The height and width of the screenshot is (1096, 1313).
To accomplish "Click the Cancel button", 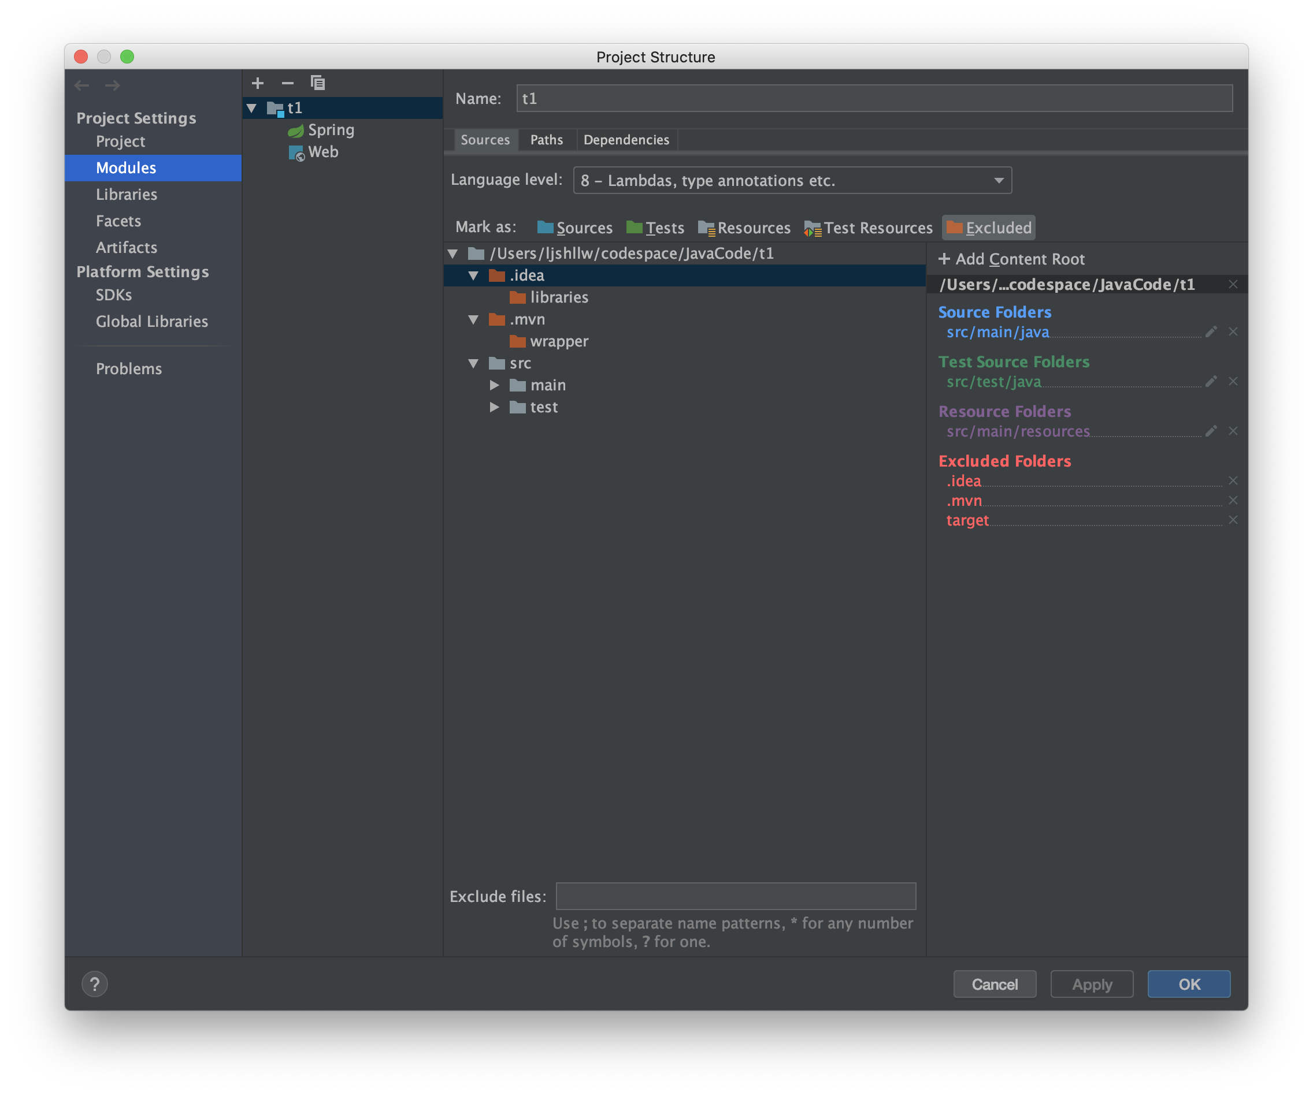I will point(995,983).
